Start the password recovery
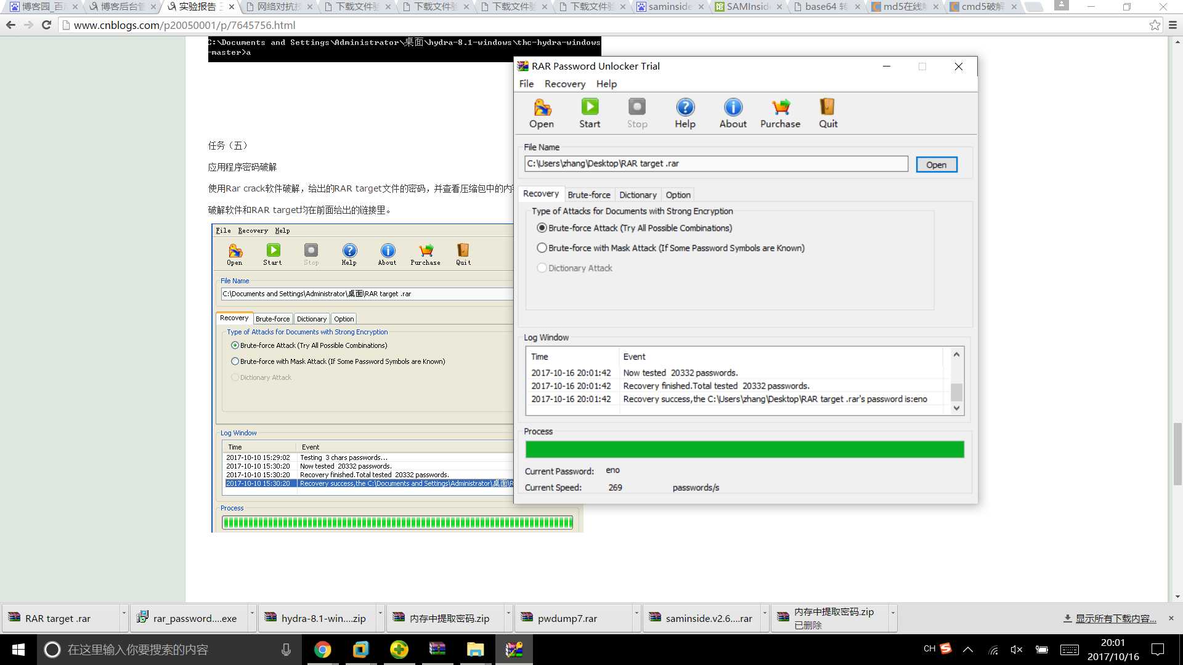The width and height of the screenshot is (1183, 665). (x=590, y=113)
